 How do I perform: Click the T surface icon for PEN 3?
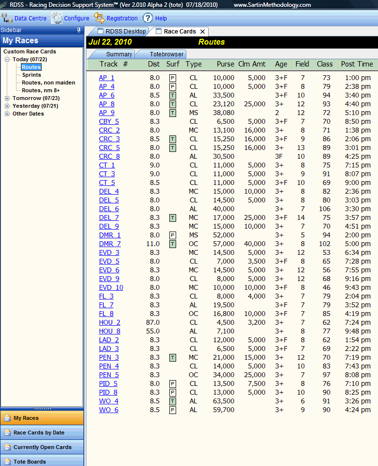pyautogui.click(x=173, y=358)
